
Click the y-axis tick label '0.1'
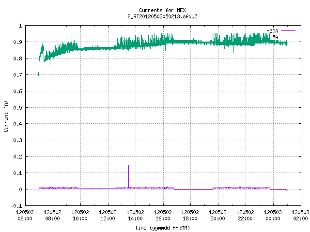pos(17,173)
